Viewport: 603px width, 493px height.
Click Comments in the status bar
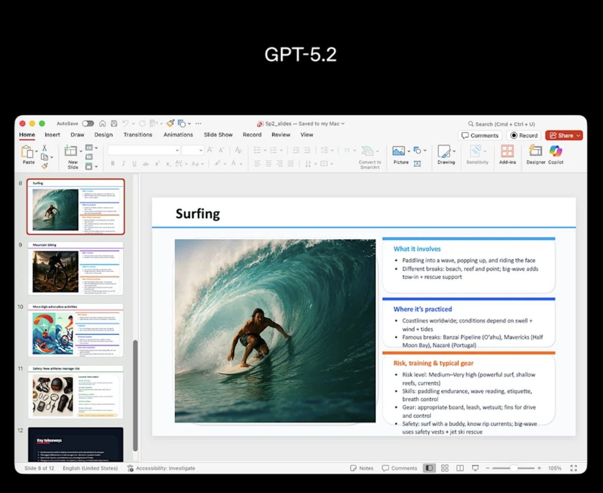pyautogui.click(x=399, y=468)
